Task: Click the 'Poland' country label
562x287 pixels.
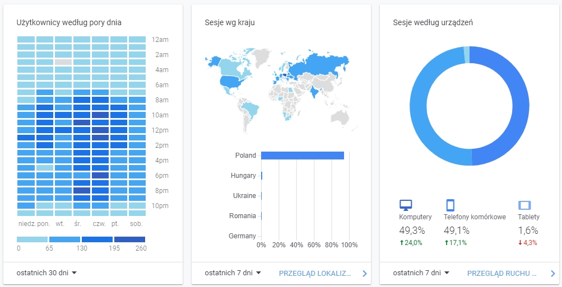Action: click(x=245, y=156)
